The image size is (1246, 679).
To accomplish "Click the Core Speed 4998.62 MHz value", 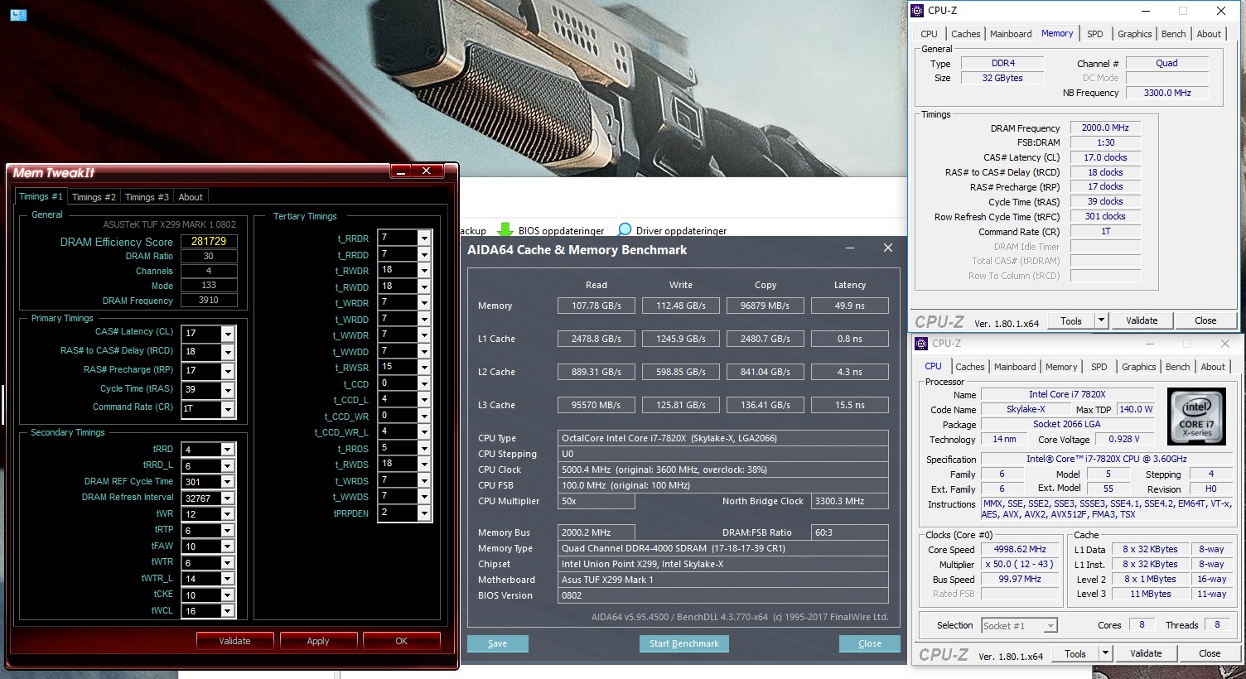I will tap(1021, 549).
